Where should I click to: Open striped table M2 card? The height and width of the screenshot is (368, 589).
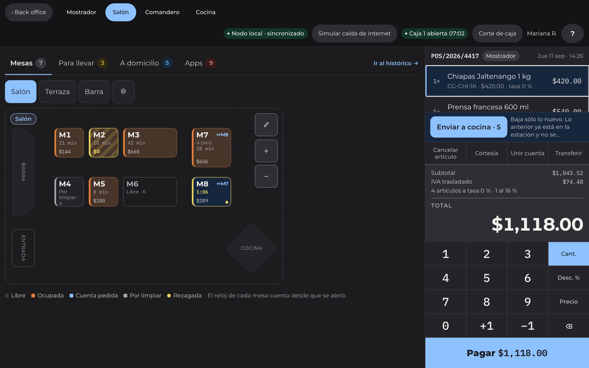pyautogui.click(x=103, y=143)
